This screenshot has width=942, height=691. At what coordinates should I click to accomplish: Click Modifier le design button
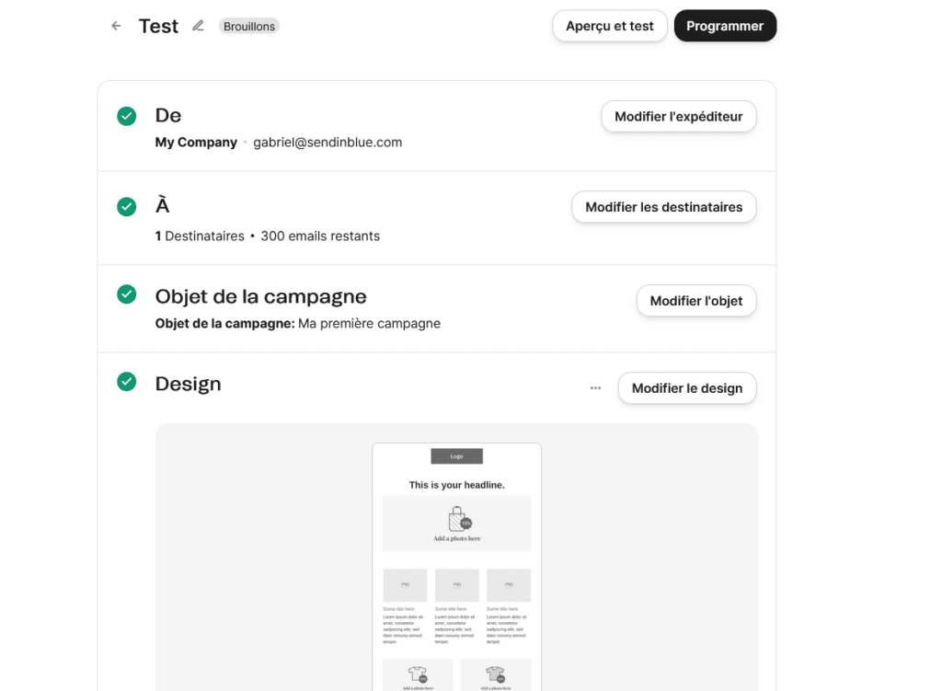coord(686,388)
